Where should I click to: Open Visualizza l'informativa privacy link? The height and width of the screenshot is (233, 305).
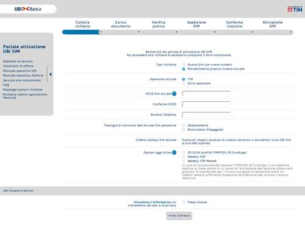[x=152, y=204]
